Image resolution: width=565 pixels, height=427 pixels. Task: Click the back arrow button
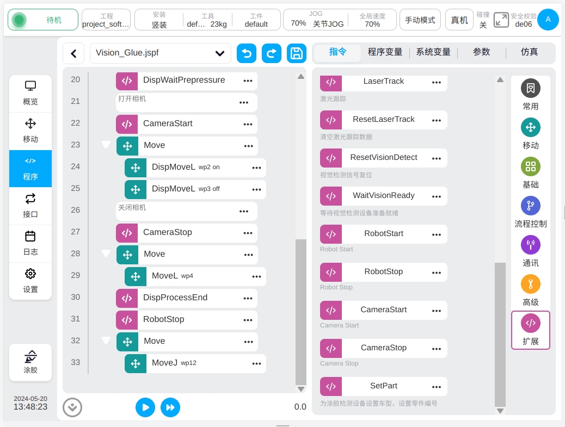(73, 53)
